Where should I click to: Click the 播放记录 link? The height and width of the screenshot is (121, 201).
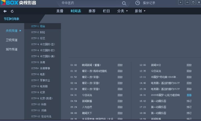click(x=149, y=3)
